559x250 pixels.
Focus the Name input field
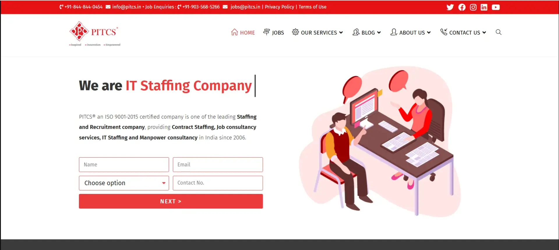[124, 165]
